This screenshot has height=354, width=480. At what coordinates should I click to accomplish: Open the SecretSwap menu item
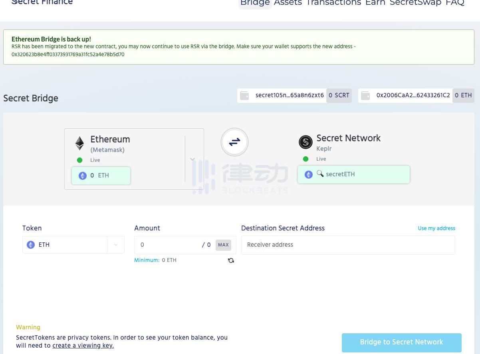click(x=415, y=3)
